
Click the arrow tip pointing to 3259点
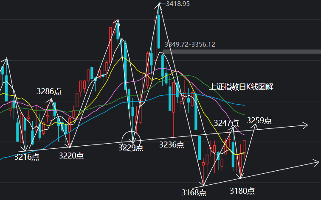point(256,126)
